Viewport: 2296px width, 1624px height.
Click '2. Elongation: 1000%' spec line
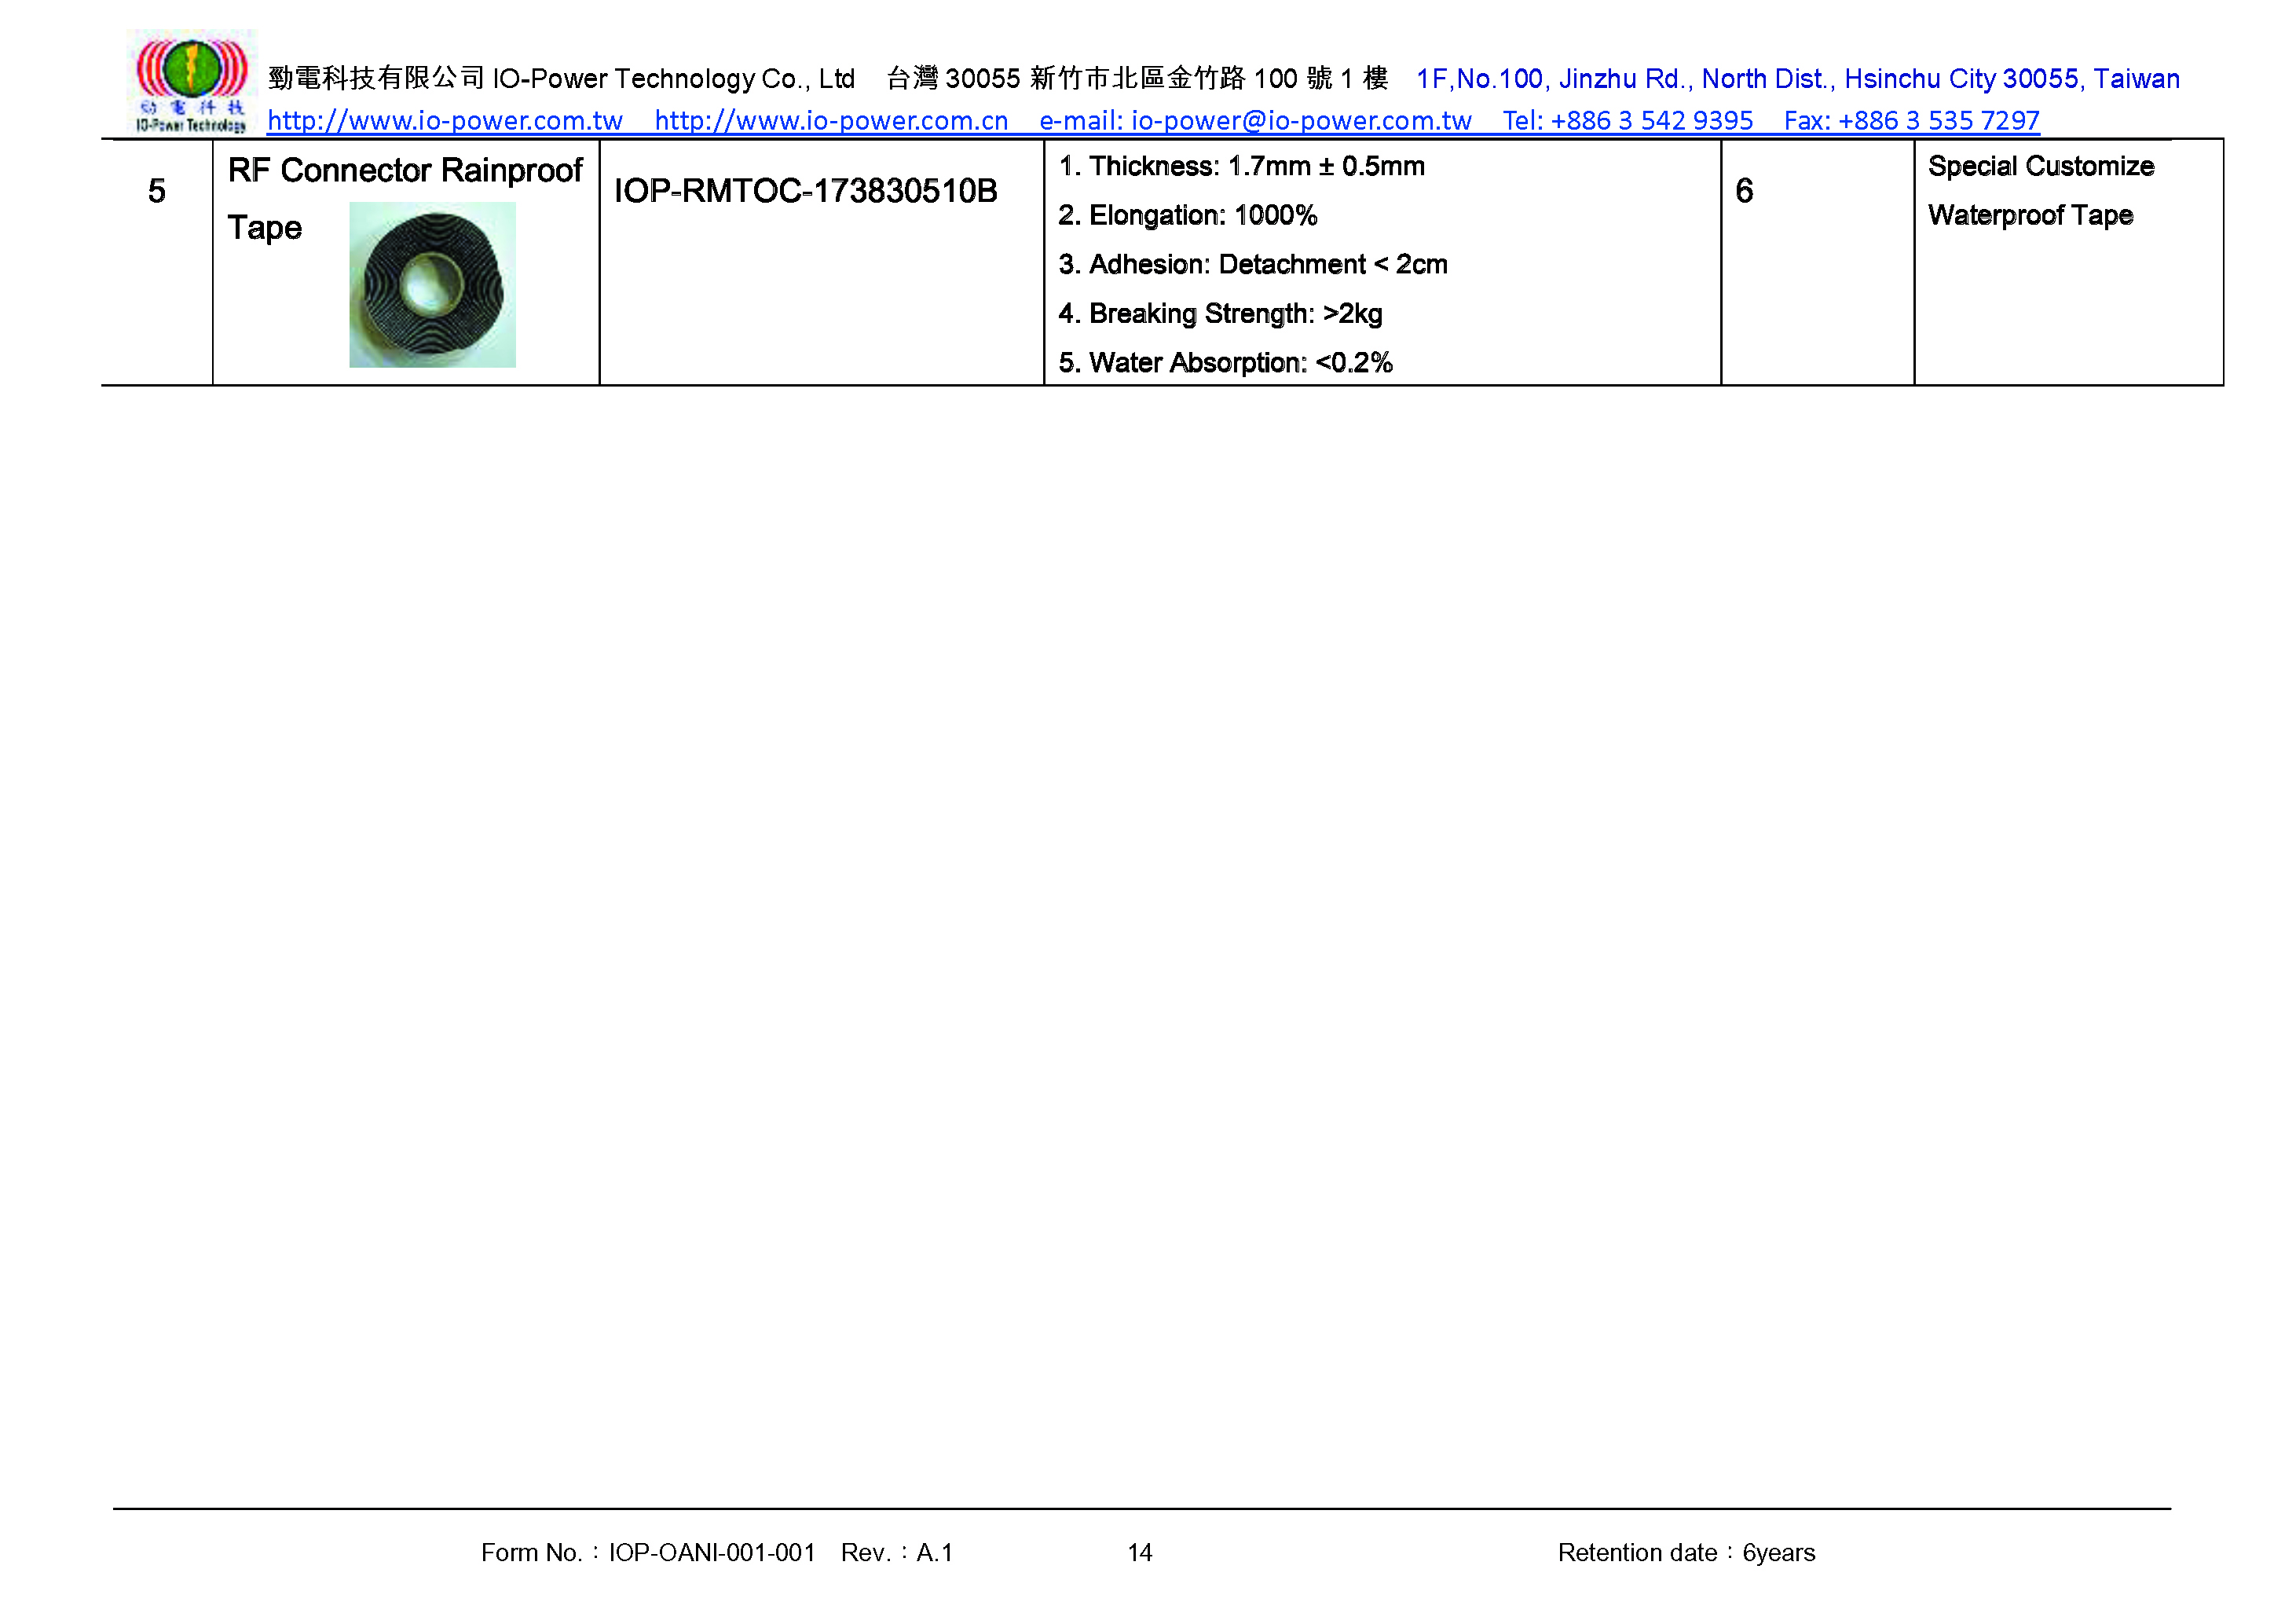pyautogui.click(x=1188, y=215)
